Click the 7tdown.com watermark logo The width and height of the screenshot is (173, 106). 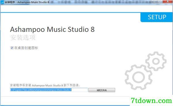tap(151, 101)
